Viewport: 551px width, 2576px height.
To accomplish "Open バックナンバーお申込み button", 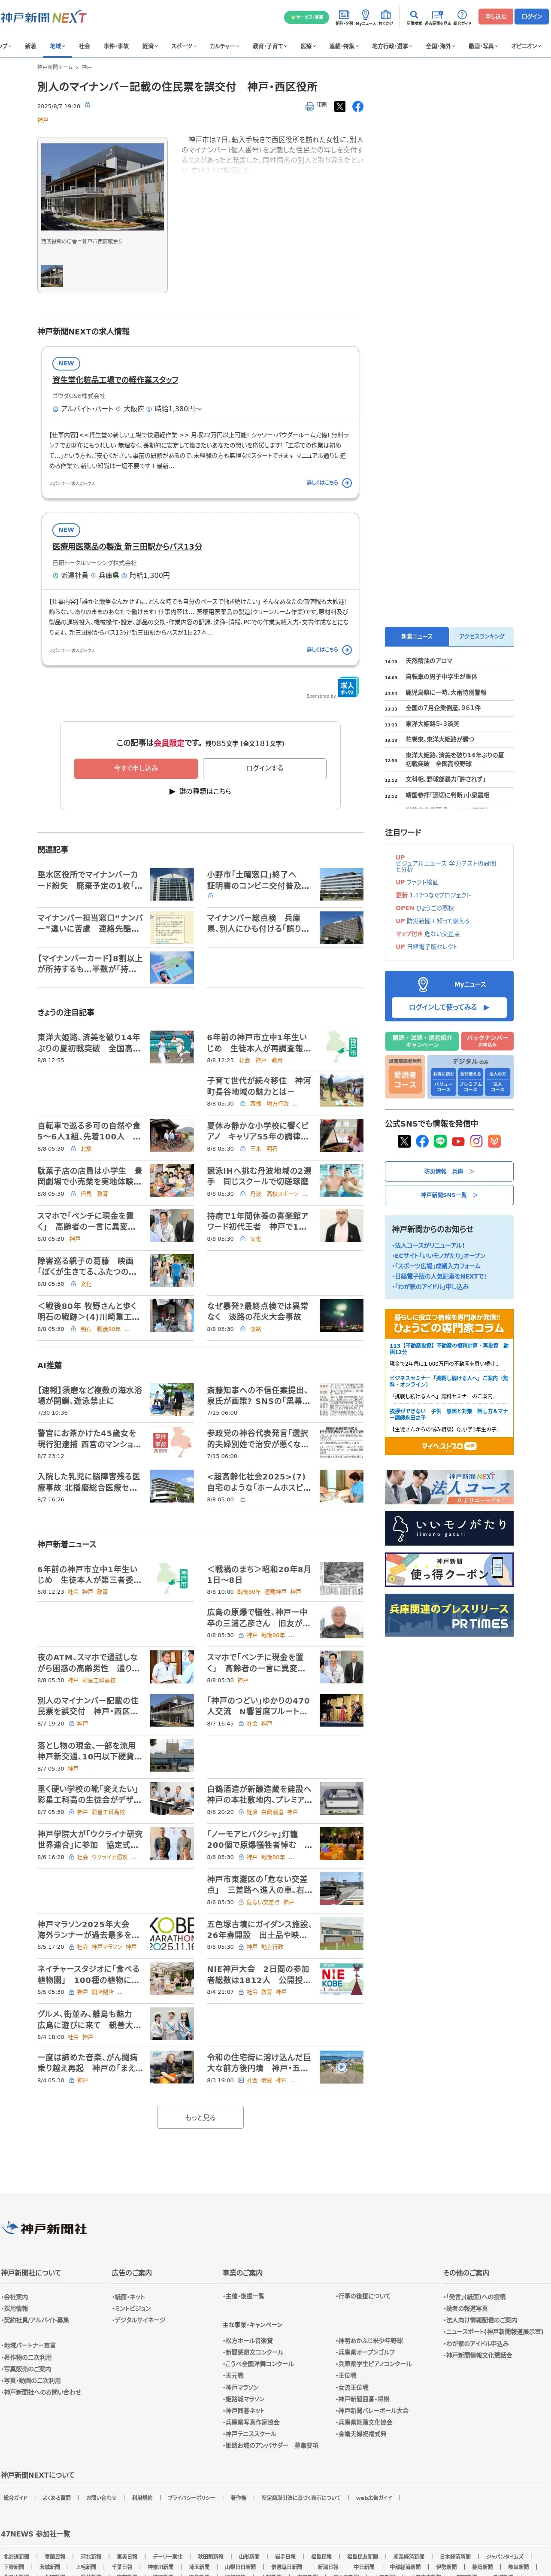I will point(487,1041).
